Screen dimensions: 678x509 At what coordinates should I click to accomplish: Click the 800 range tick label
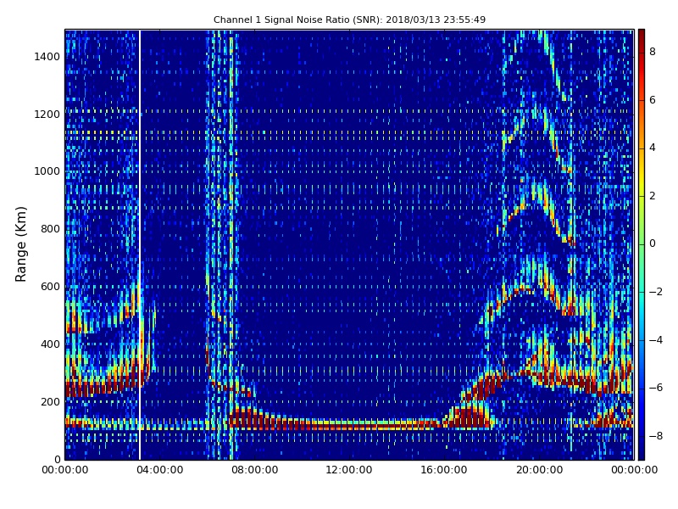pos(50,229)
